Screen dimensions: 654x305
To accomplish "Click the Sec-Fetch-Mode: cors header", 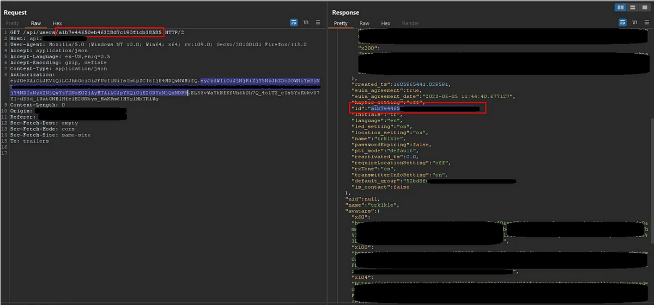I will pyautogui.click(x=43, y=129).
